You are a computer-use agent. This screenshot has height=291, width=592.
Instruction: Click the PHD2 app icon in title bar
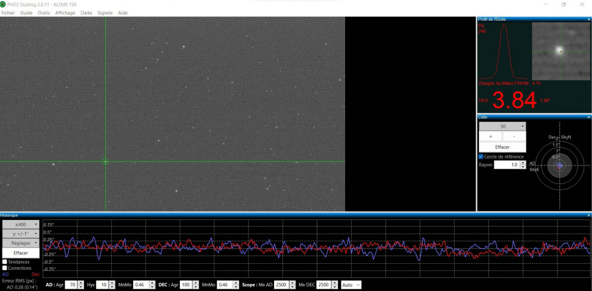point(3,5)
